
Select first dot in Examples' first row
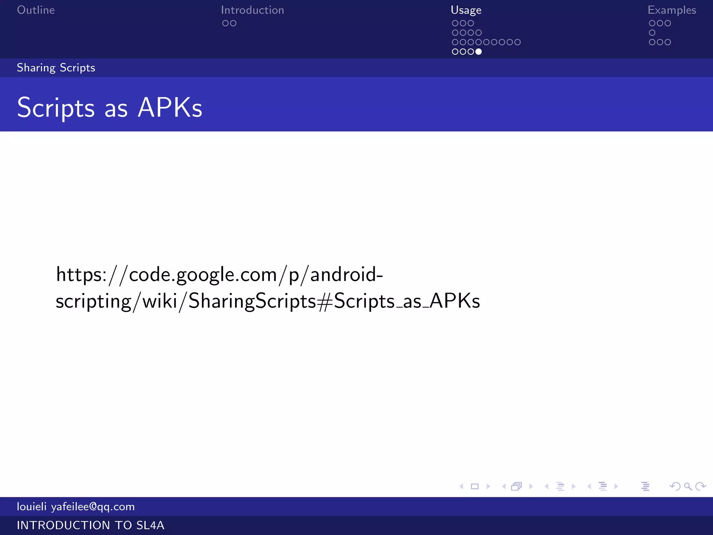[x=652, y=23]
